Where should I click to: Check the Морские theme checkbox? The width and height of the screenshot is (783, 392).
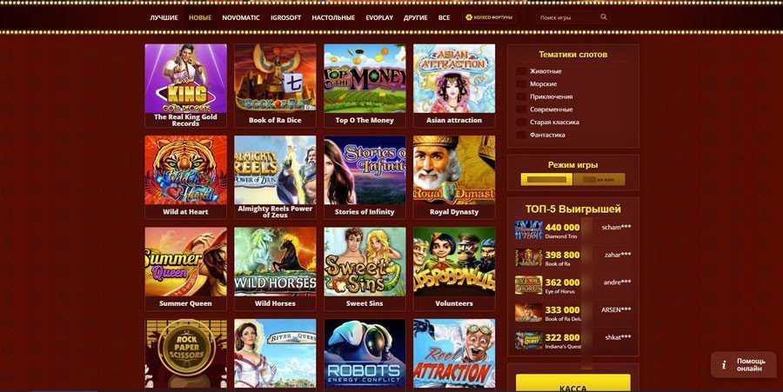(x=521, y=83)
